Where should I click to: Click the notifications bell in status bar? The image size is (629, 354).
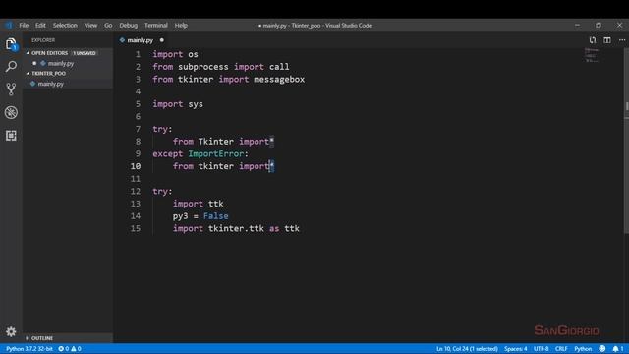tap(618, 349)
